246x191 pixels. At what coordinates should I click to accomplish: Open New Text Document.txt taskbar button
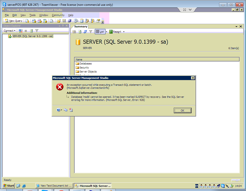(x=54, y=186)
